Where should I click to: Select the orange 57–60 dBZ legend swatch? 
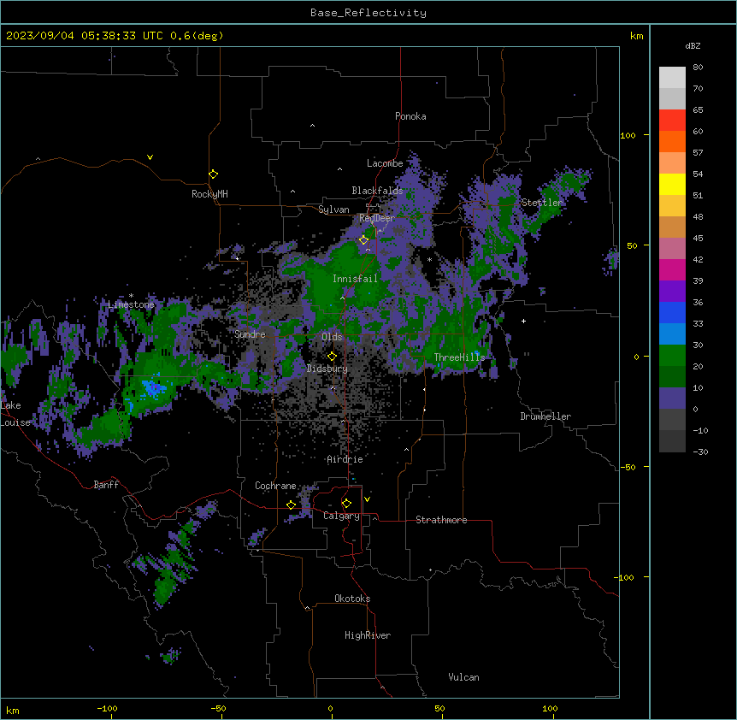pyautogui.click(x=672, y=141)
